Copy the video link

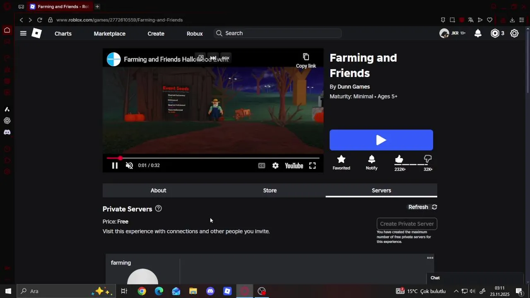click(306, 60)
